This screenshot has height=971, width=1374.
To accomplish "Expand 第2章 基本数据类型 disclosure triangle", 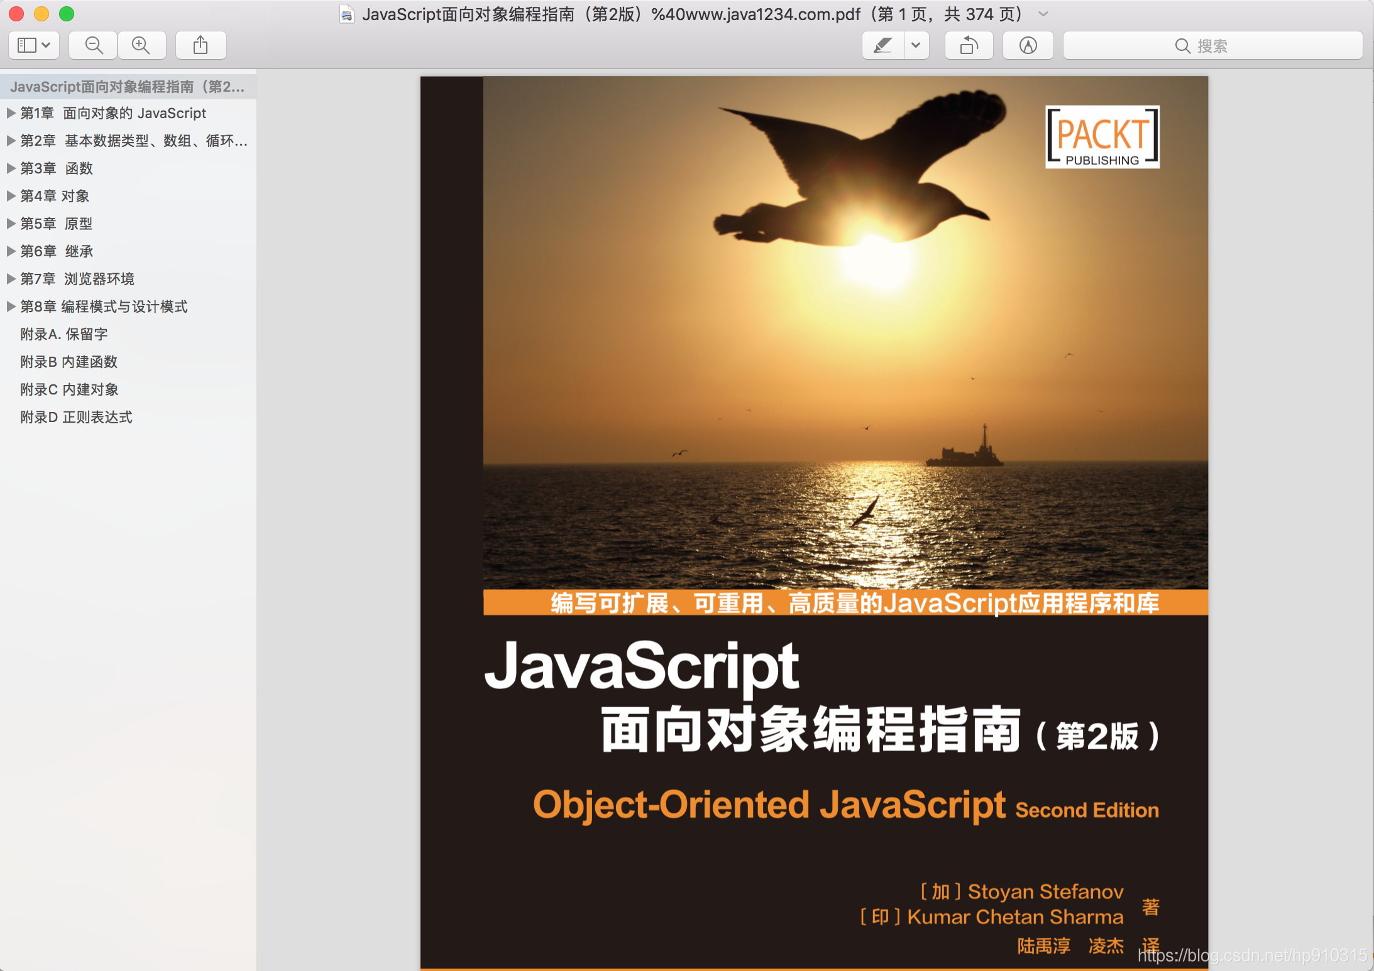I will 11,141.
